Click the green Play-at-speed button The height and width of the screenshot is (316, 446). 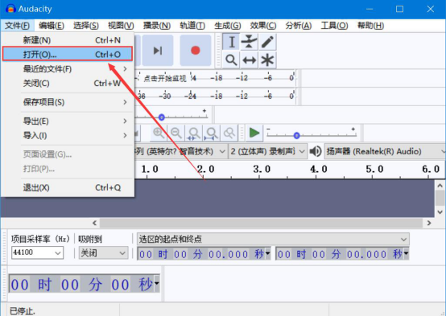click(x=254, y=133)
